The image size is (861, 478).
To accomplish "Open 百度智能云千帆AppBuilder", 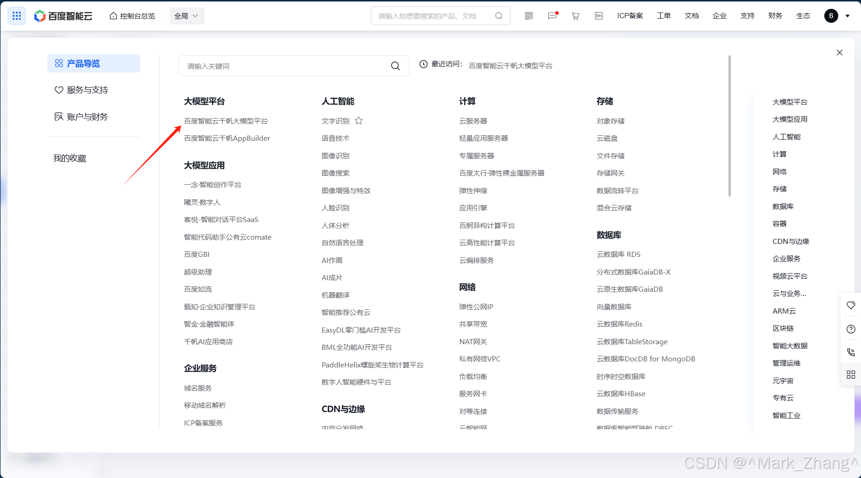I will click(x=227, y=138).
